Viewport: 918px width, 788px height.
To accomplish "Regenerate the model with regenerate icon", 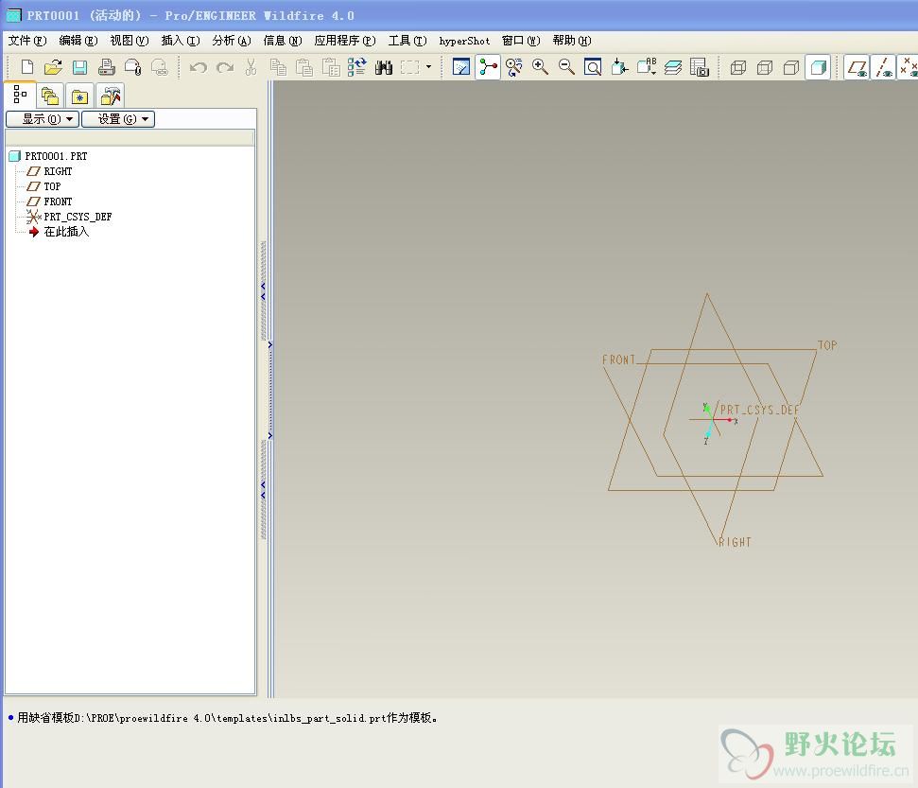I will (357, 67).
